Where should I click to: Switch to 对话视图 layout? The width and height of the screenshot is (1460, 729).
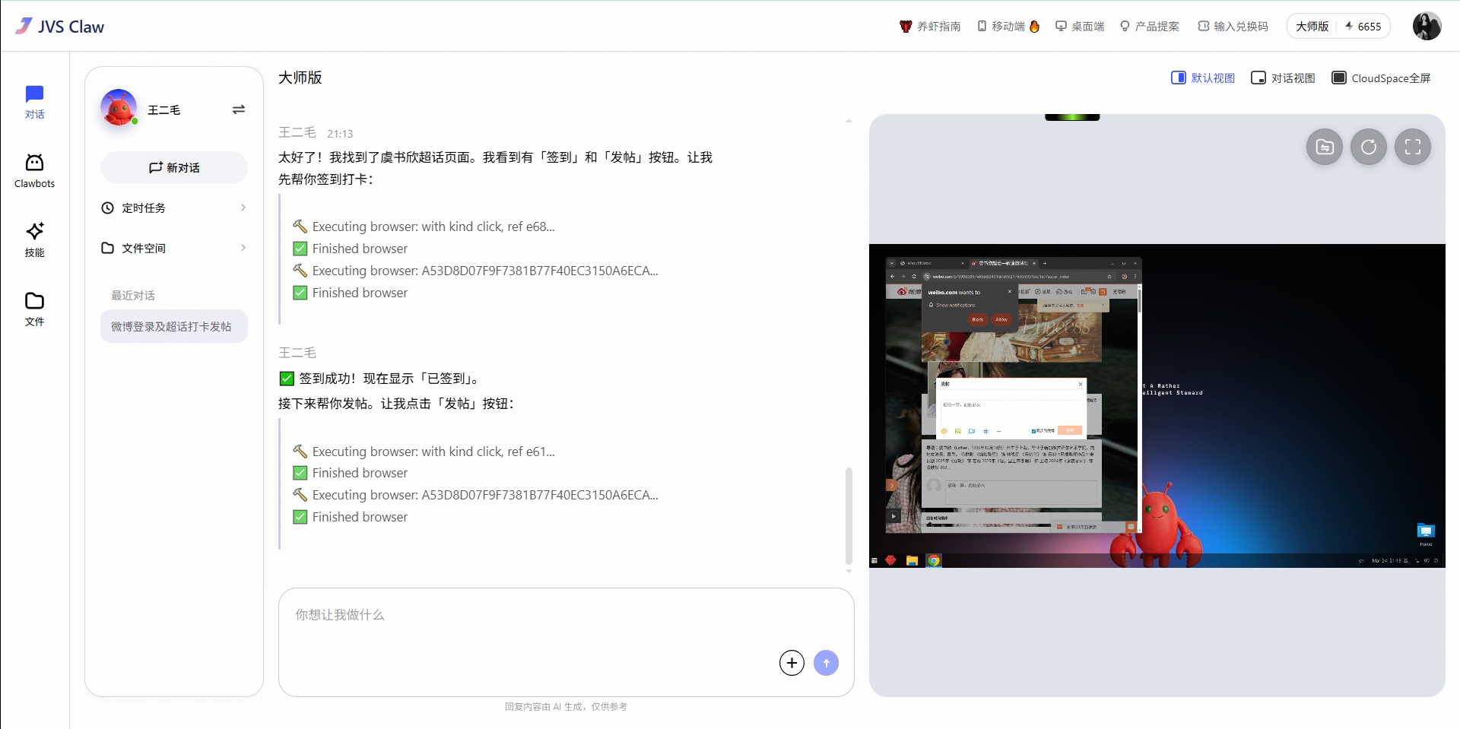pyautogui.click(x=1283, y=78)
